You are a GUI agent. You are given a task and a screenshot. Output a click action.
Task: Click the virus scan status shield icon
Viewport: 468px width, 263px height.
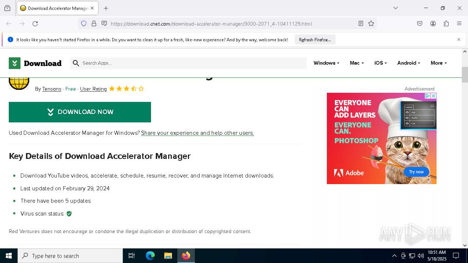[69, 214]
